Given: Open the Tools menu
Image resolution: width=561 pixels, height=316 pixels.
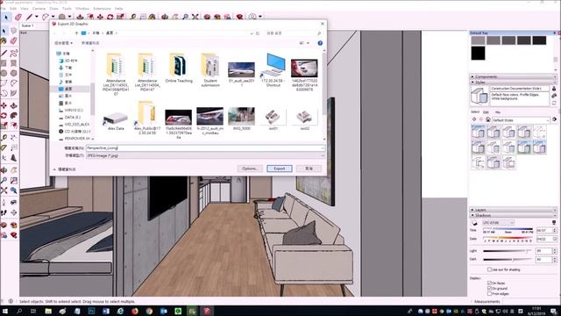Looking at the screenshot, I should tap(67, 8).
